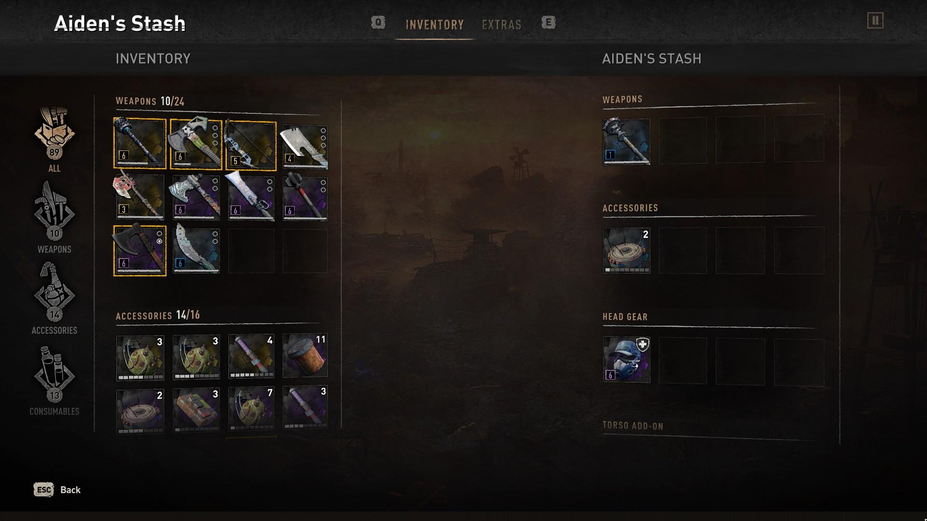
Task: Select the blue headgear mask in stash
Action: (626, 360)
